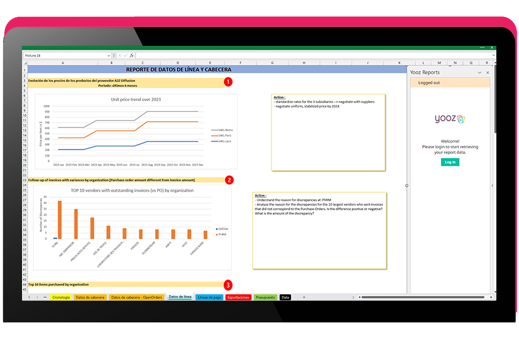519x340 pixels.
Task: Switch to the black Data sheet tab
Action: [285, 297]
